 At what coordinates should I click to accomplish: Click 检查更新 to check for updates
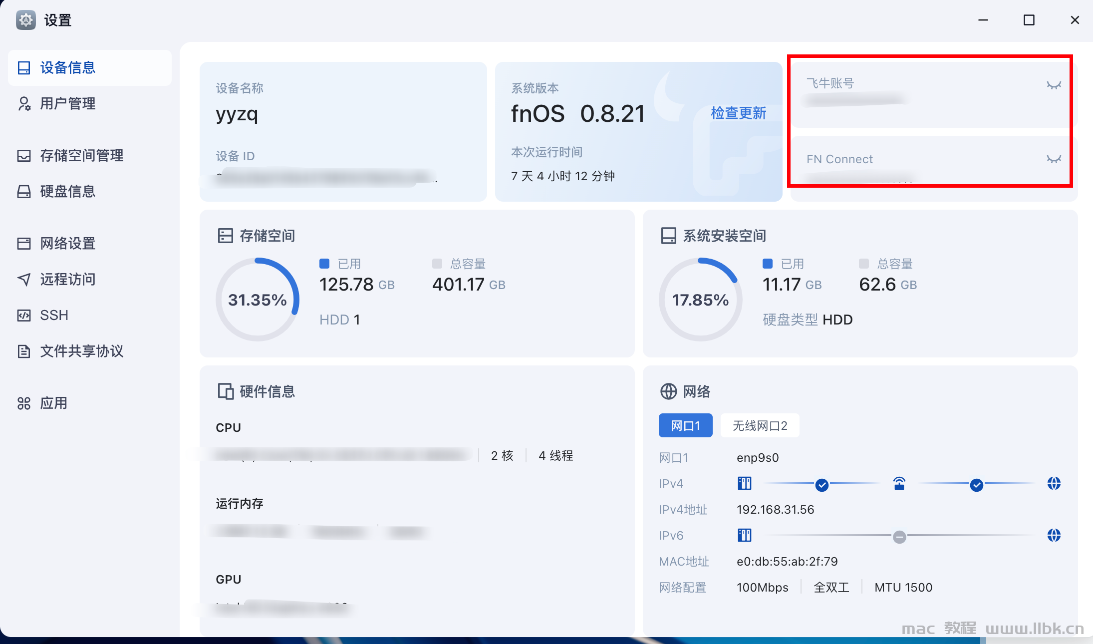pyautogui.click(x=738, y=113)
